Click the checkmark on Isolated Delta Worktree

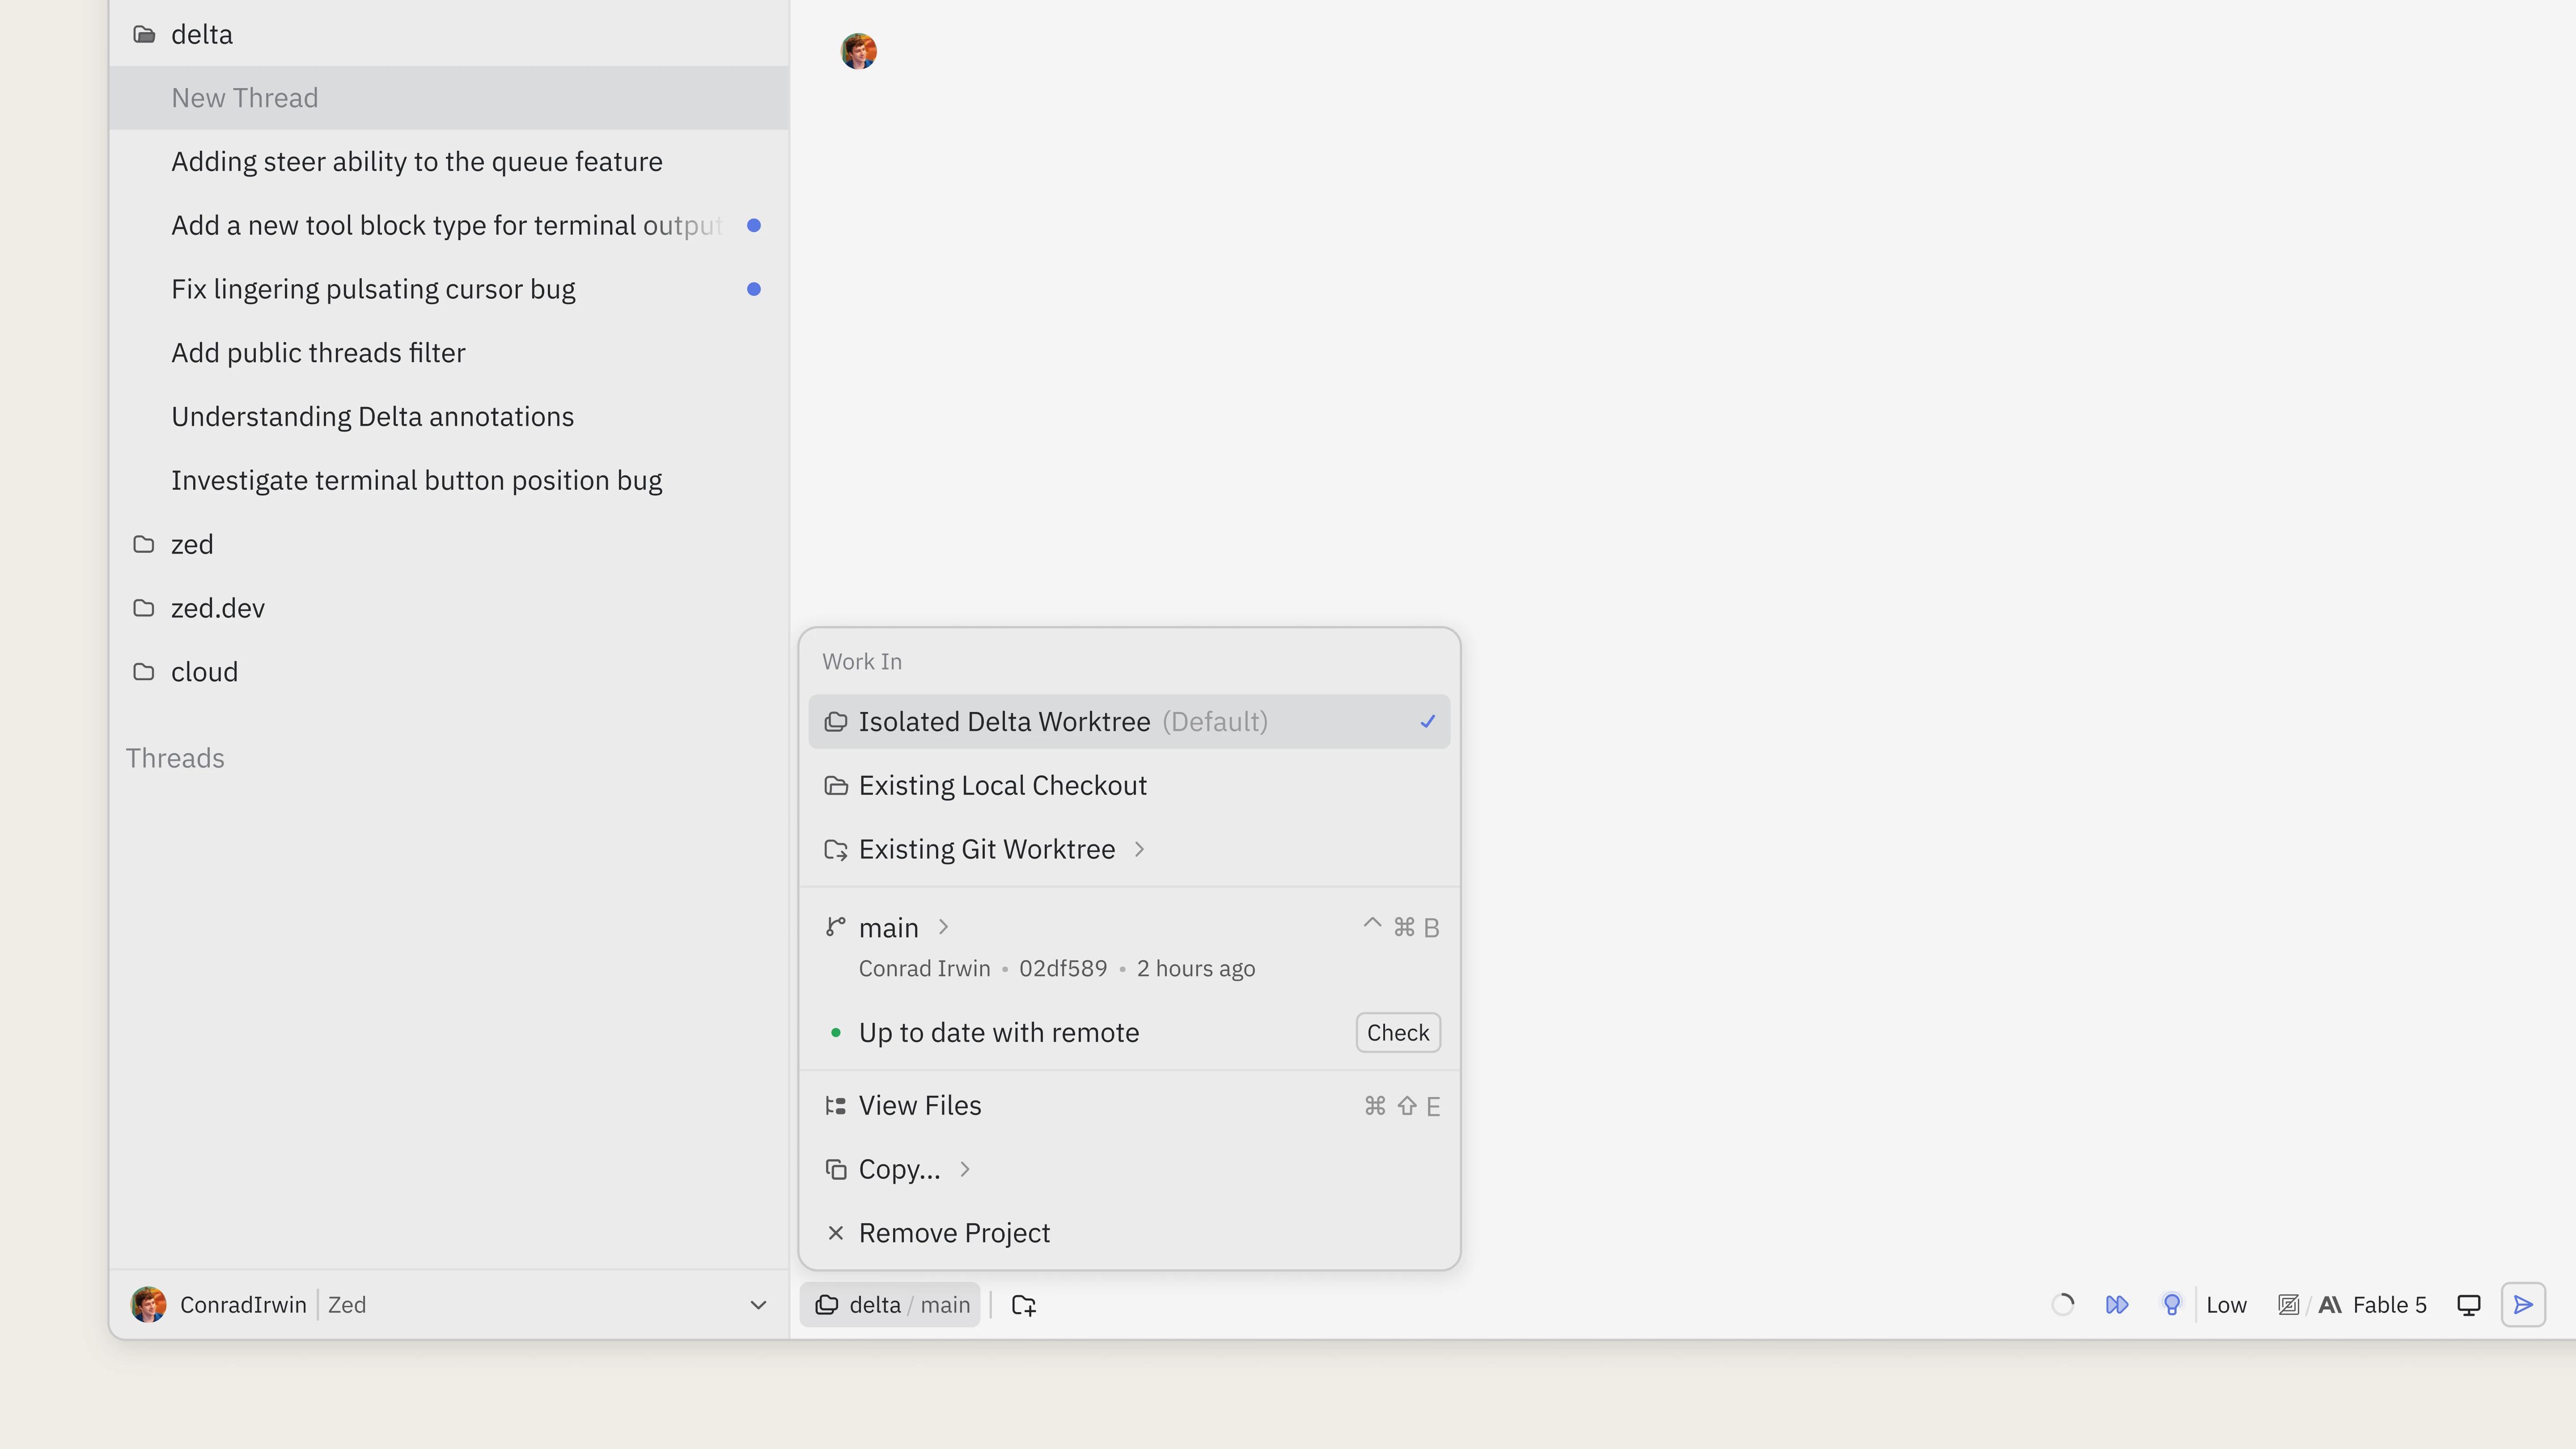[1427, 721]
